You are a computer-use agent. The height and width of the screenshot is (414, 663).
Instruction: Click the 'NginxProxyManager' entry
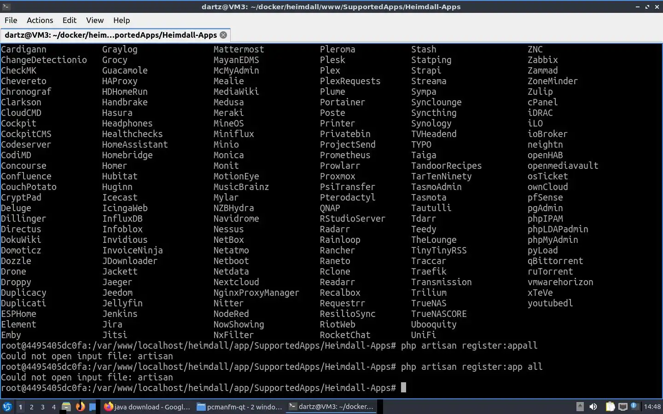click(x=256, y=293)
